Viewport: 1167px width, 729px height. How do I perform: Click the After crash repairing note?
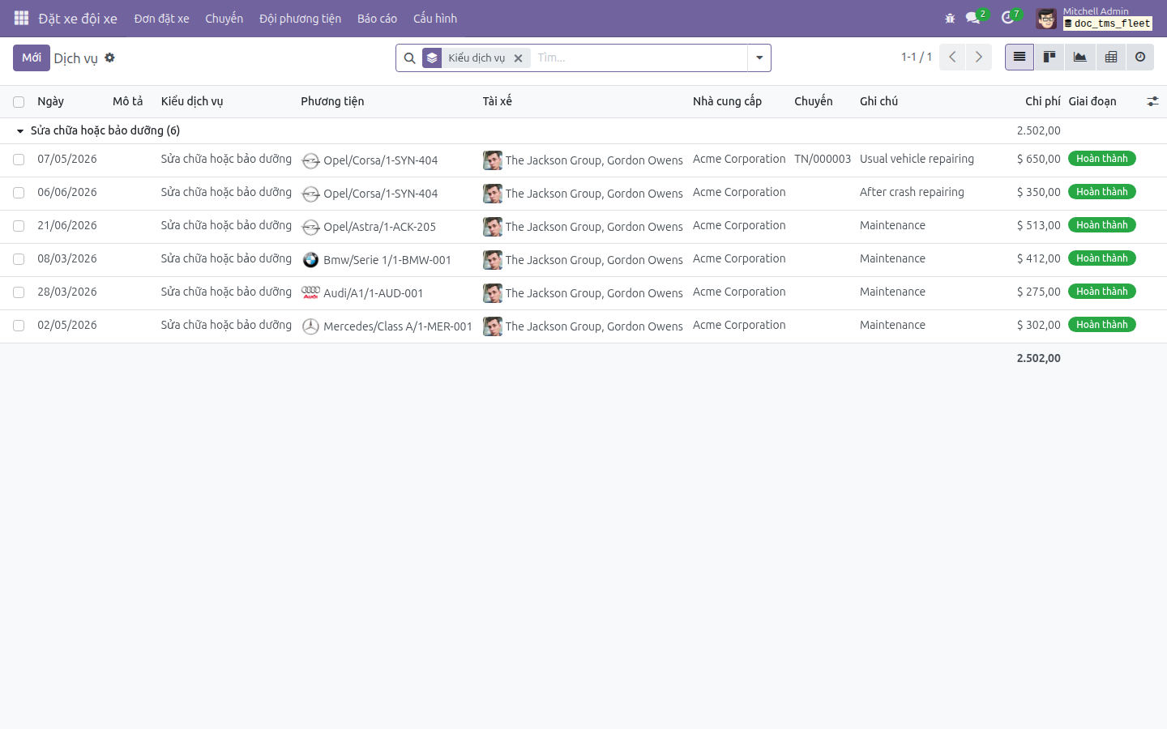click(x=912, y=192)
